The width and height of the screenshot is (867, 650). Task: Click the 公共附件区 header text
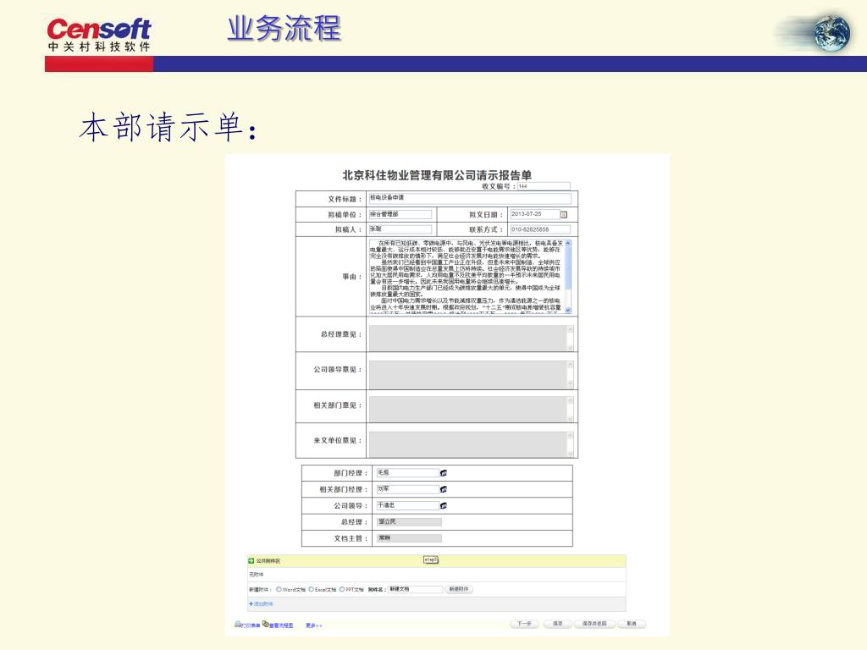[x=268, y=561]
